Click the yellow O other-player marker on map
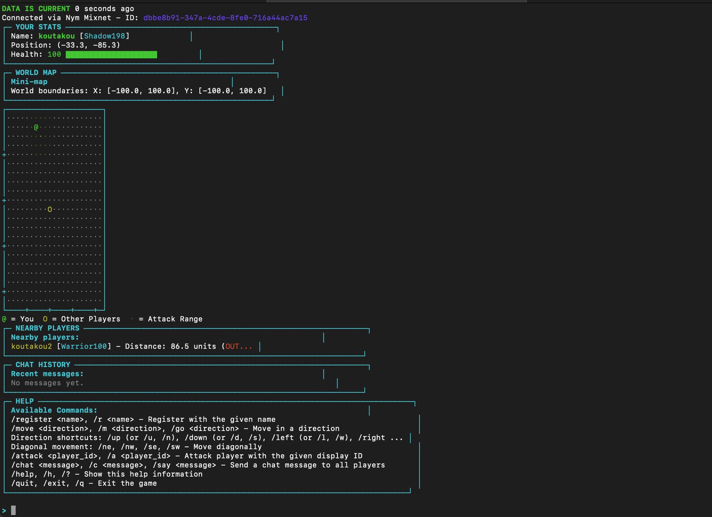 [x=50, y=210]
